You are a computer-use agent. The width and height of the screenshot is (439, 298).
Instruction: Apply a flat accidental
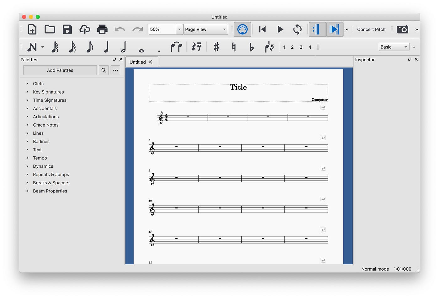(251, 47)
